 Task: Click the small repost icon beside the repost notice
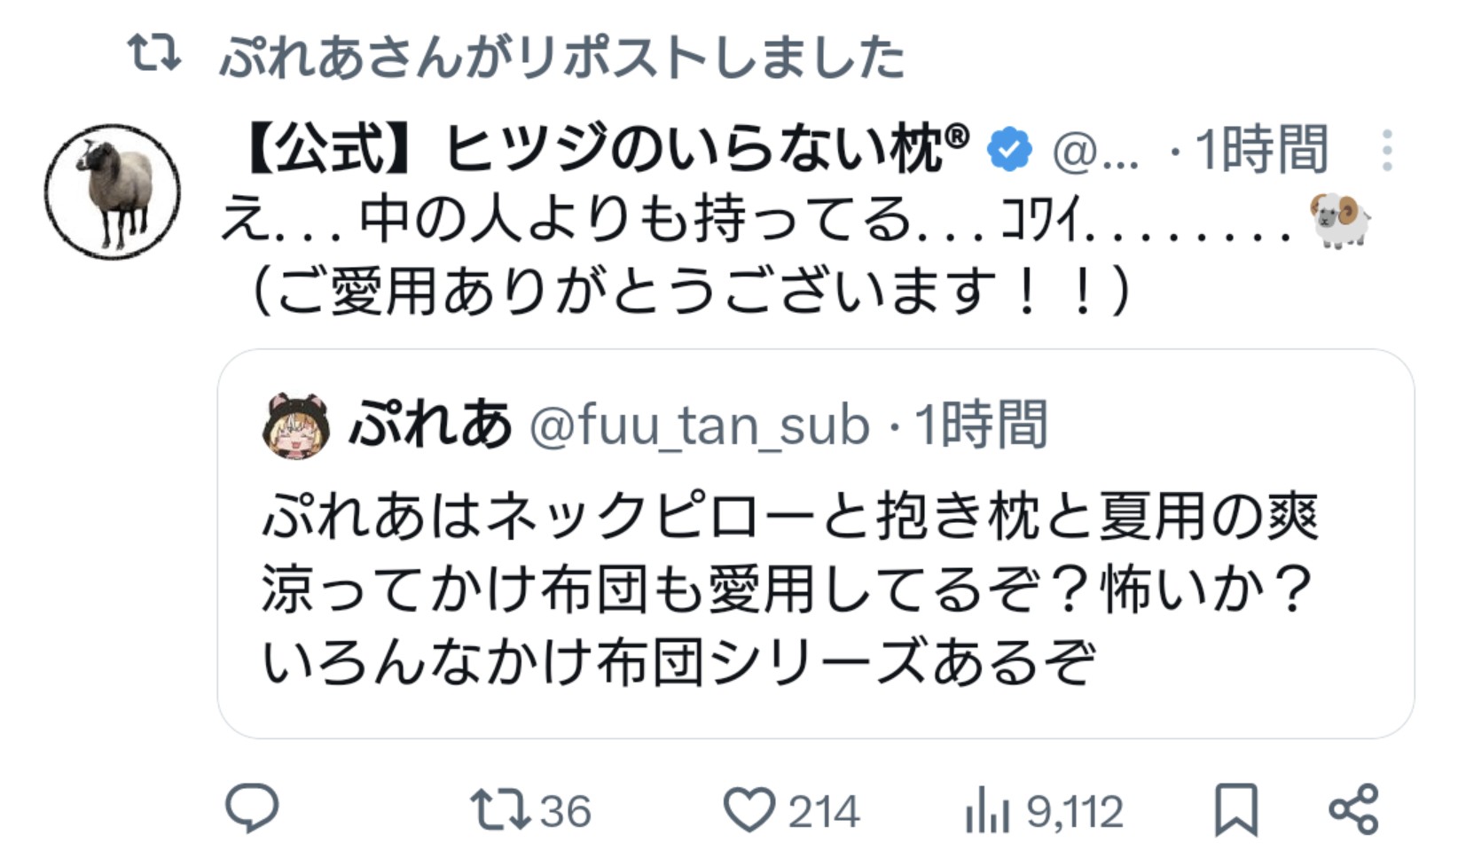pyautogui.click(x=154, y=53)
